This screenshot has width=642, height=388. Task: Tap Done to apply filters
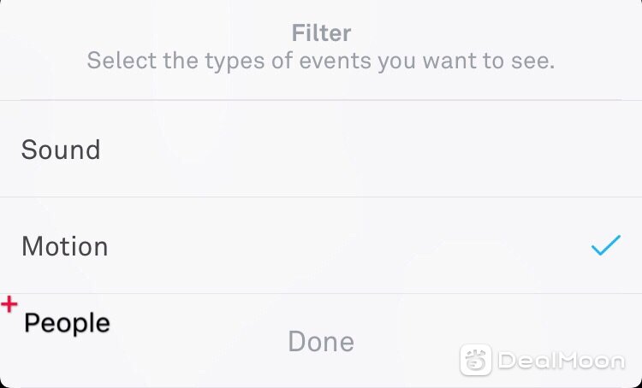click(x=321, y=342)
